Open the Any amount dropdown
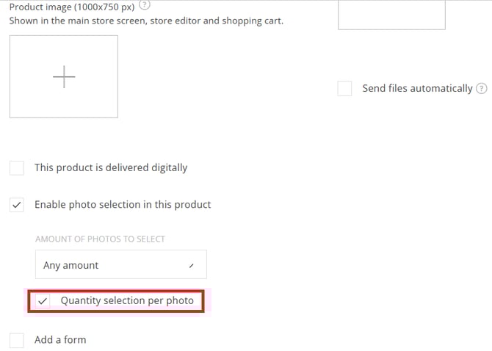 (x=120, y=265)
